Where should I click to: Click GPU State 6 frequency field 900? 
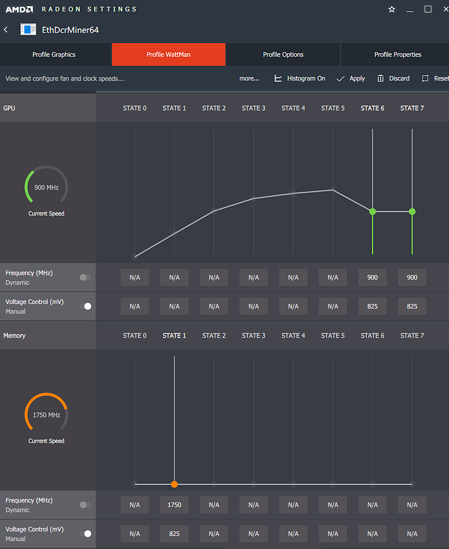[373, 277]
